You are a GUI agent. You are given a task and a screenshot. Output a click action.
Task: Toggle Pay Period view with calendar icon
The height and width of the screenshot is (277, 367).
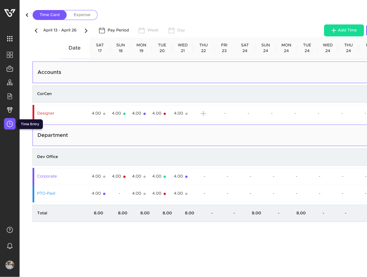[x=102, y=30]
